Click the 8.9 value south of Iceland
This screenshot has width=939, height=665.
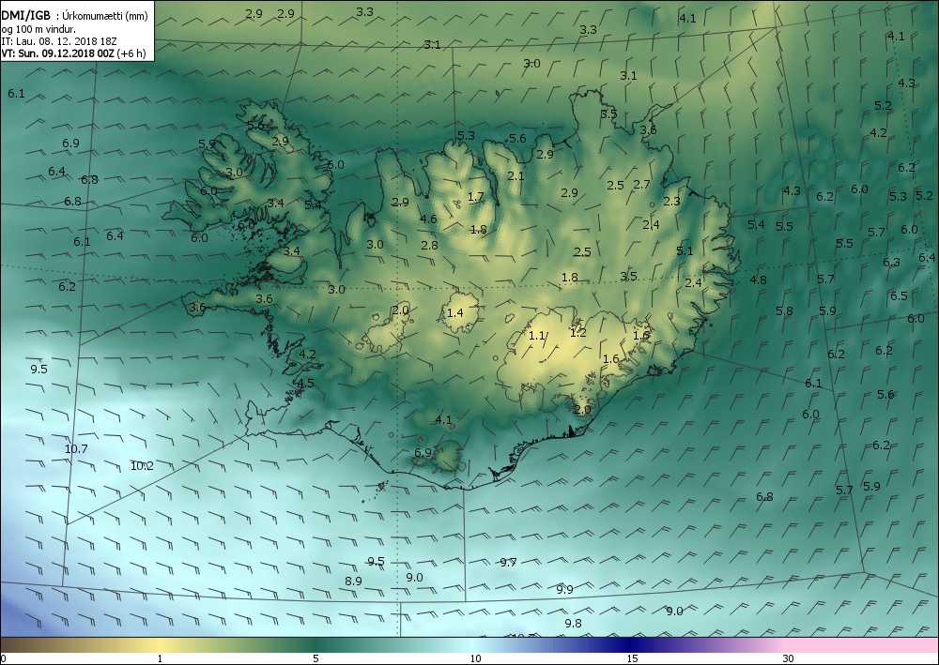click(x=353, y=581)
